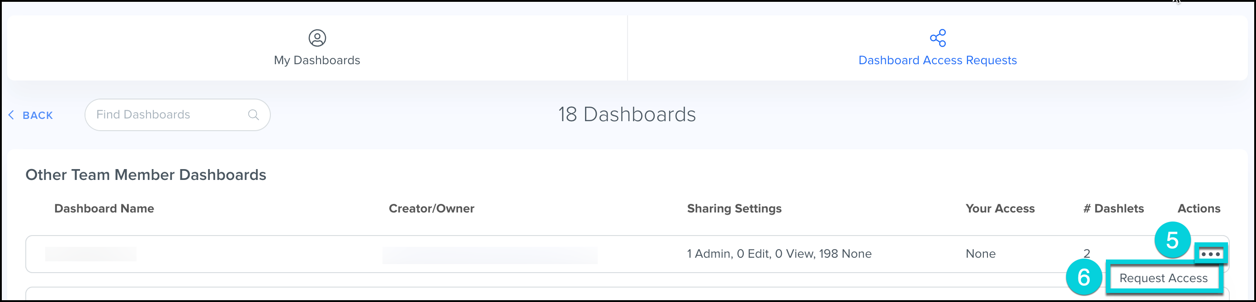Click the Creator/Owner column header

pyautogui.click(x=431, y=208)
